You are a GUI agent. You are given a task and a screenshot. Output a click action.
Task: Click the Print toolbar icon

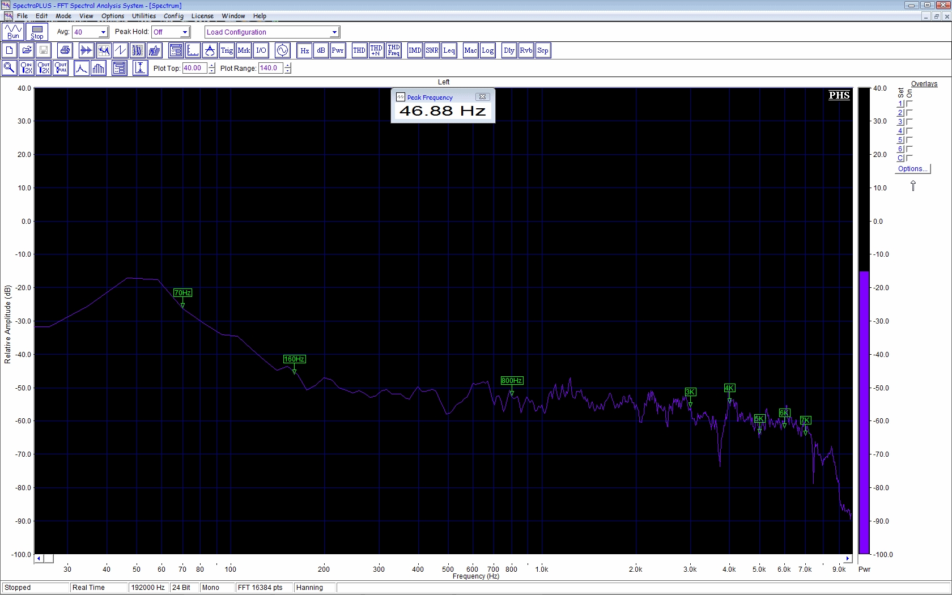(x=65, y=50)
